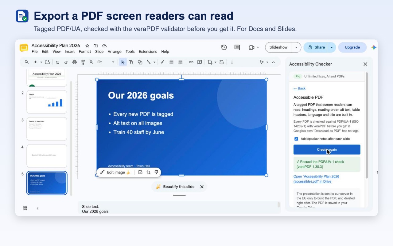
Task: Open version history clock icon
Action: click(x=224, y=47)
